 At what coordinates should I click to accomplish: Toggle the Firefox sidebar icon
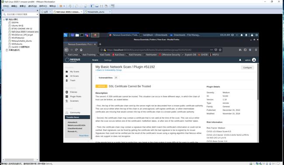click(245, 50)
